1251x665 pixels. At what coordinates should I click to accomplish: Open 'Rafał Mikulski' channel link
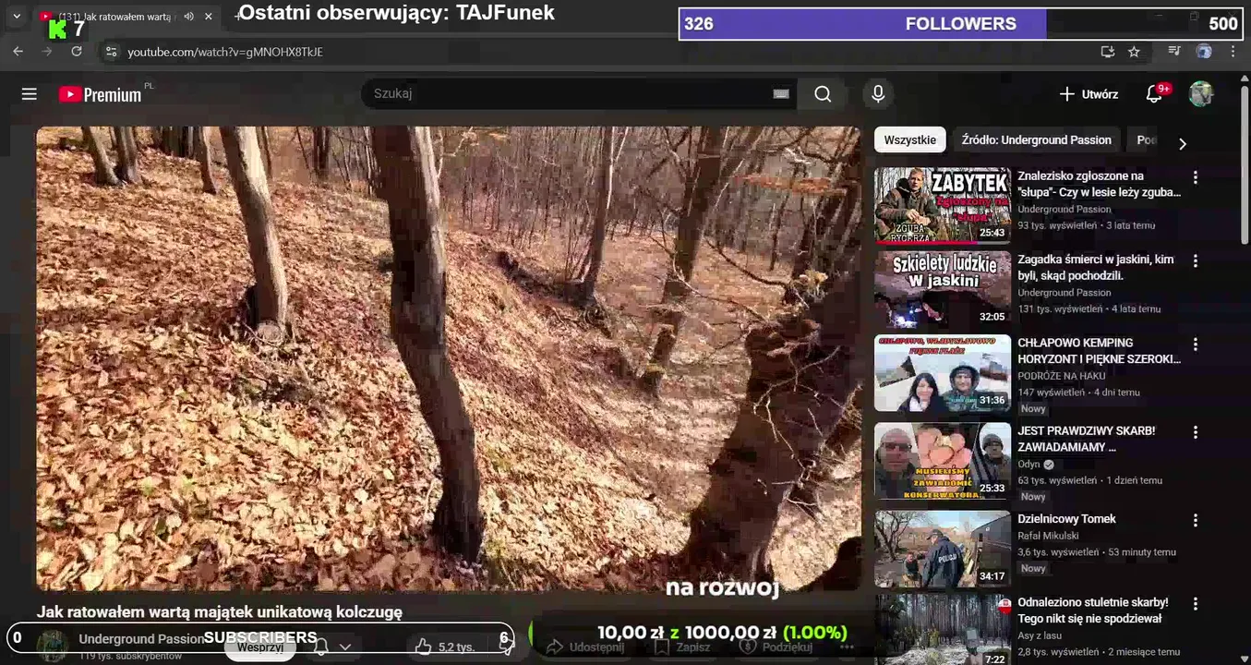[1048, 536]
